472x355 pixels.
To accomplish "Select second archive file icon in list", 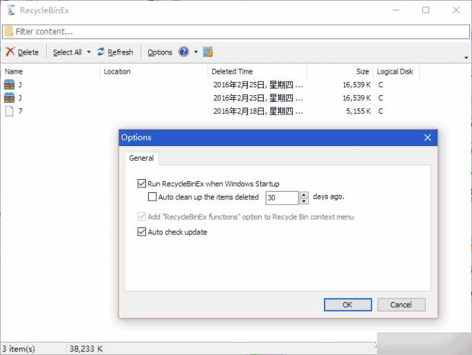I will click(x=9, y=98).
